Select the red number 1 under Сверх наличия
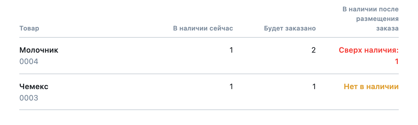 397,62
